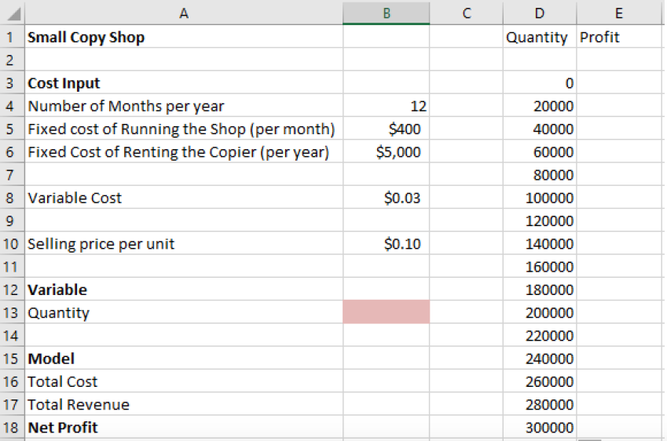The image size is (667, 441).
Task: Click the empty cell beside Total Cost
Action: (386, 381)
